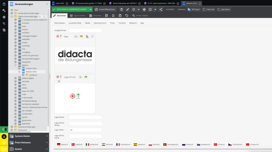Open the tag icon tab
The width and height of the screenshot is (272, 152).
coord(127,15)
